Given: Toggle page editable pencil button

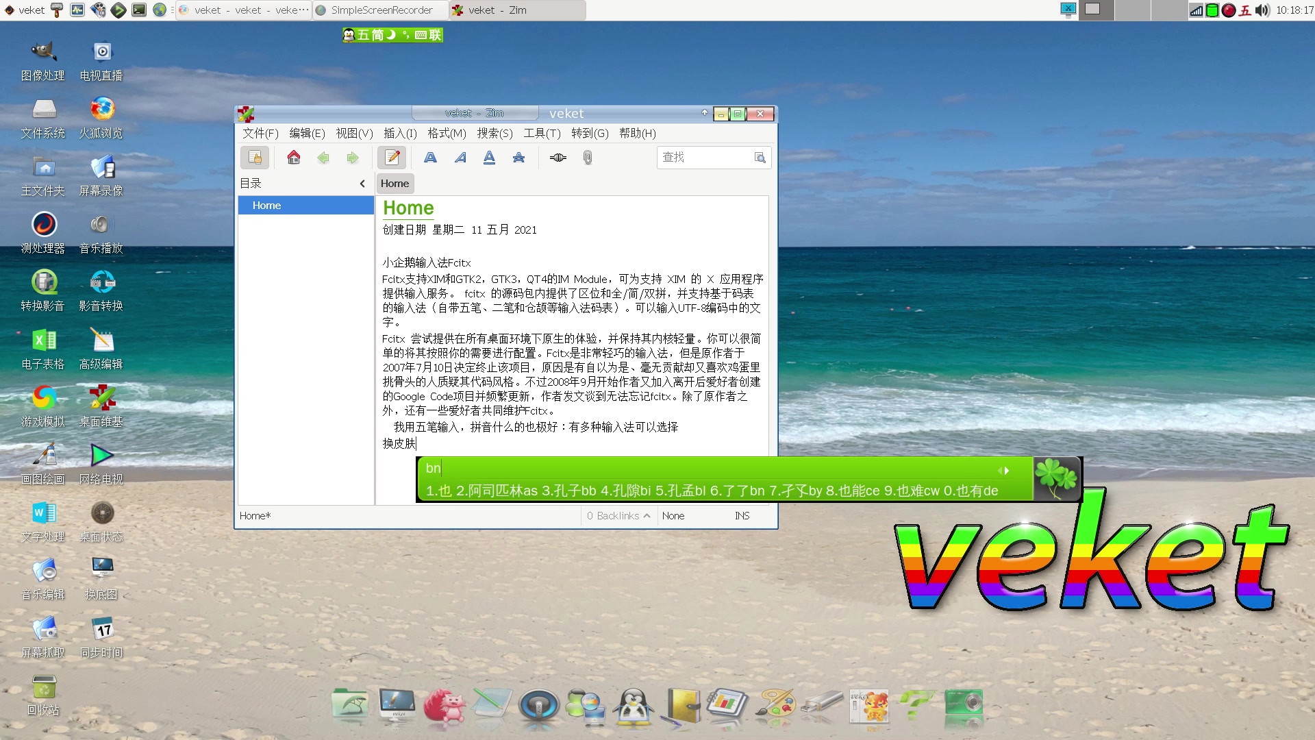Looking at the screenshot, I should [392, 158].
